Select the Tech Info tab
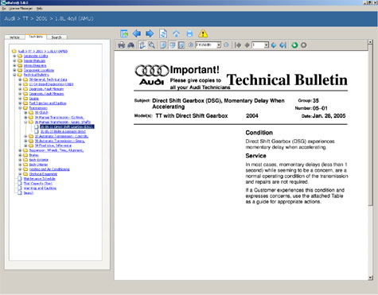Viewport: 378px width, 295px height. coord(36,37)
